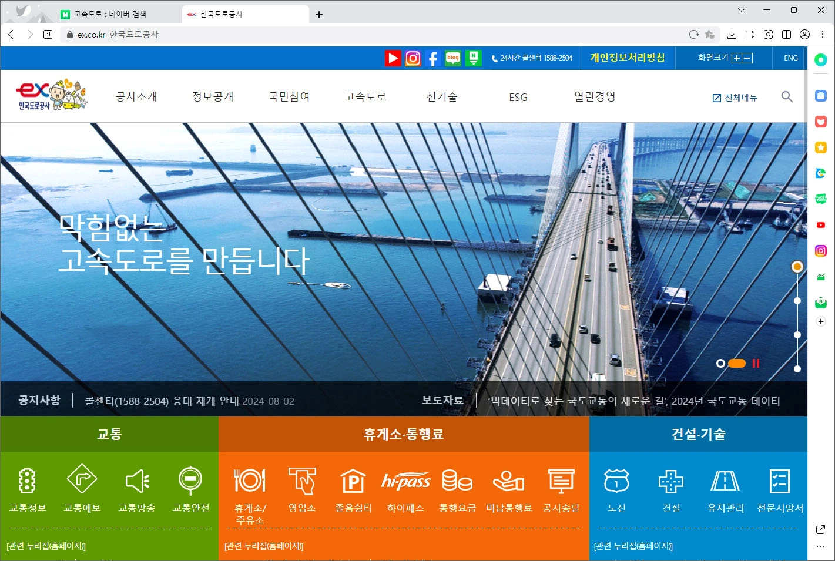Expand the sidebar more options (...)
Screen dimensions: 835x561
820,547
